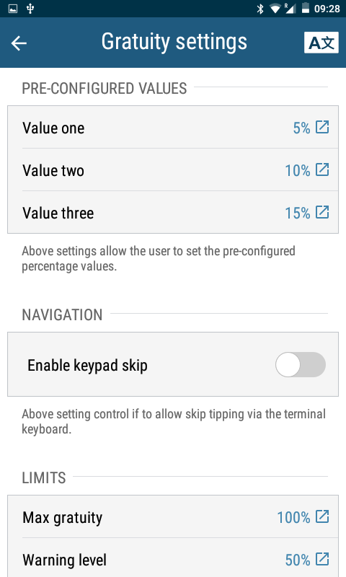The width and height of the screenshot is (346, 577).
Task: Tap the 10% value link
Action: (298, 171)
